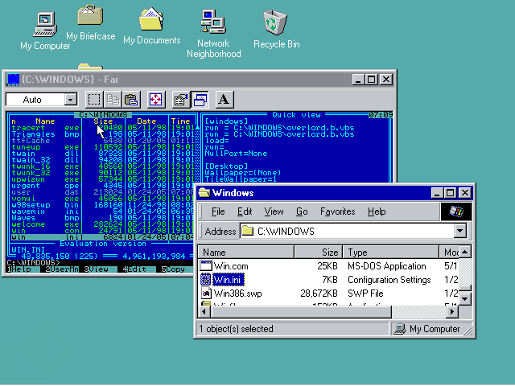This screenshot has width=515, height=386.
Task: Open the Edit menu in Windows Explorer
Action: click(x=245, y=211)
